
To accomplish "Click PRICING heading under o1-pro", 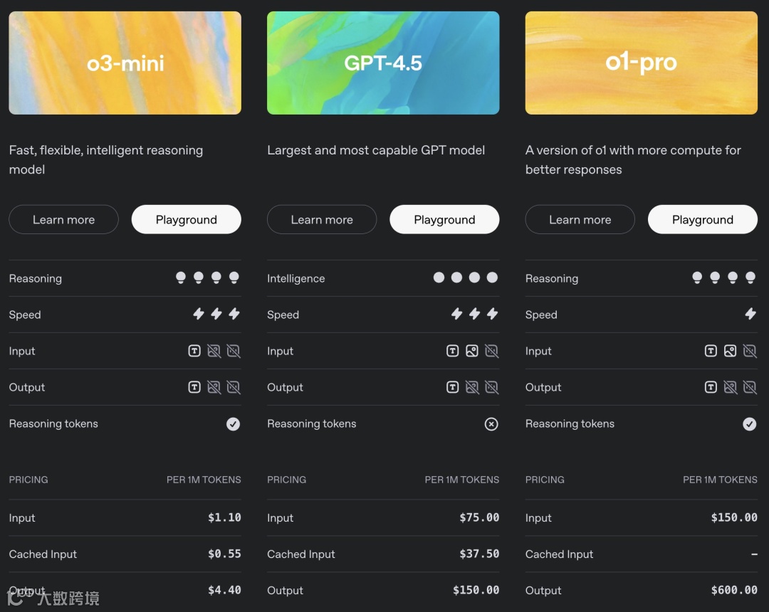I will click(545, 480).
